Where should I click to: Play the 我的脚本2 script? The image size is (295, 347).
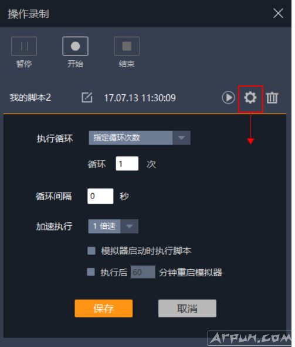(x=228, y=97)
